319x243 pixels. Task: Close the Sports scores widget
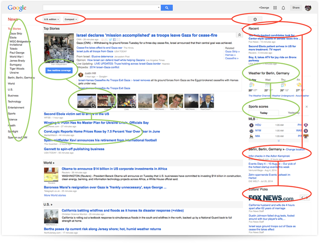307,107
